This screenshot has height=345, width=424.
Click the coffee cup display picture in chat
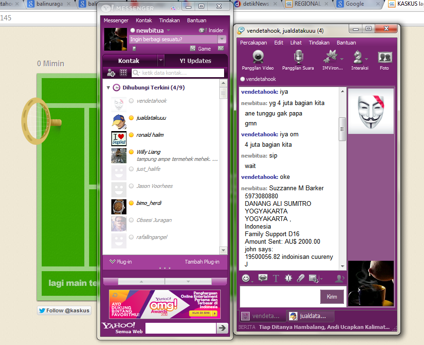pos(371,283)
